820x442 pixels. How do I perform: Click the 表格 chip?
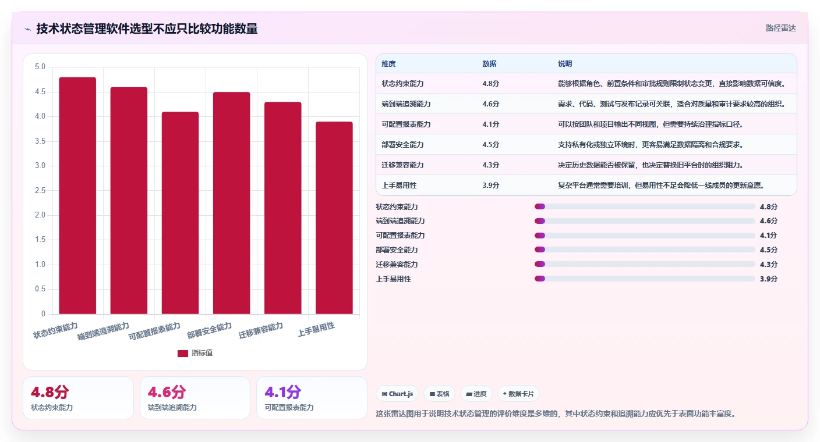(439, 394)
